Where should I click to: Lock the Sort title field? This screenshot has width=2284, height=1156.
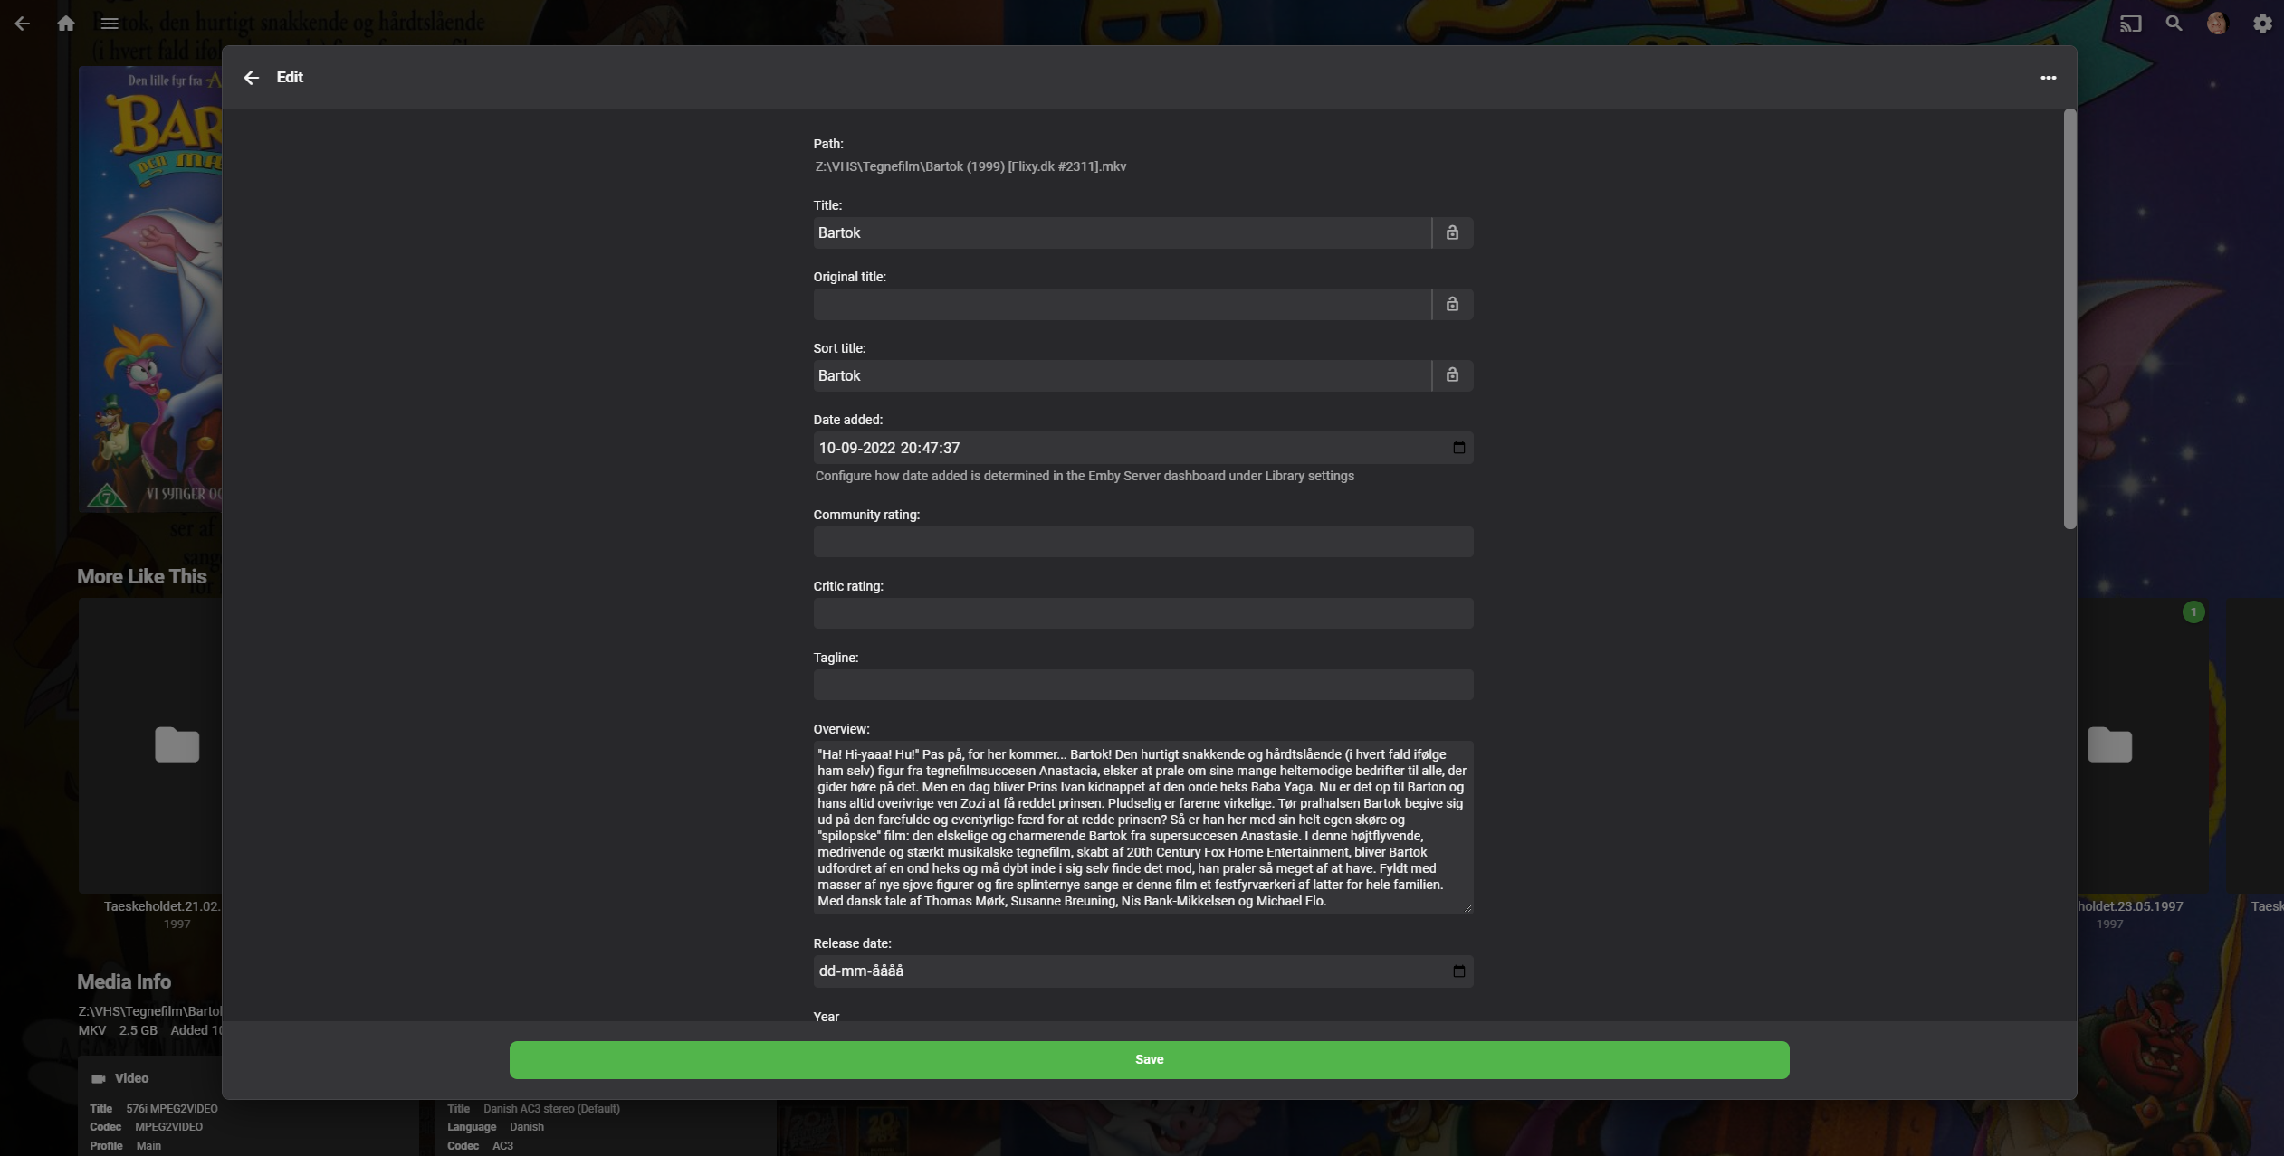[1452, 374]
